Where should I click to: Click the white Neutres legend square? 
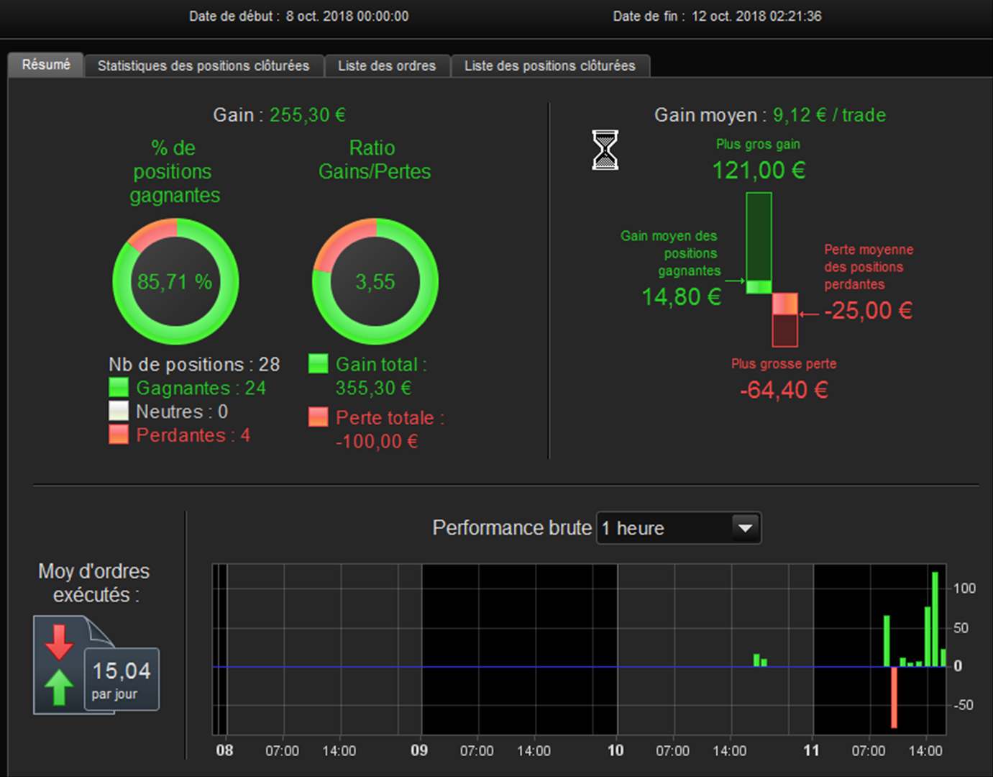click(x=119, y=411)
